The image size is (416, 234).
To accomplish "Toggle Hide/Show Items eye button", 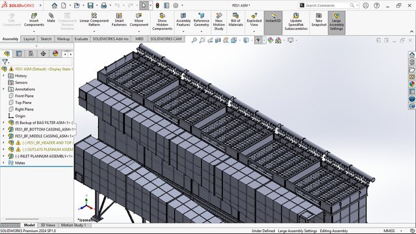I will click(258, 40).
